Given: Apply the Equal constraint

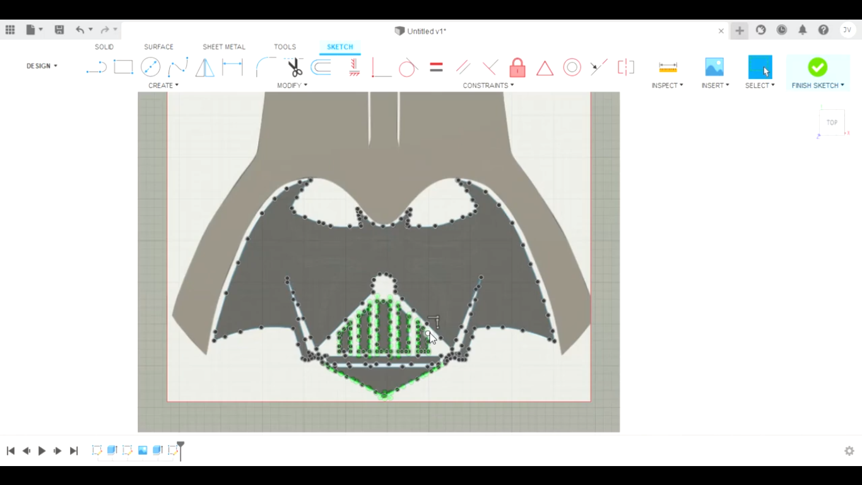Looking at the screenshot, I should pos(436,67).
